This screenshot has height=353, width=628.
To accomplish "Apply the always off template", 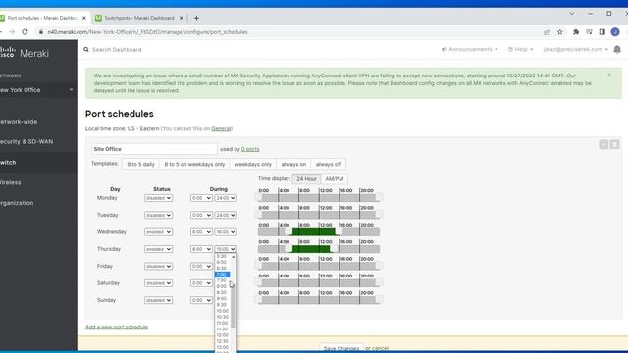I will [329, 164].
